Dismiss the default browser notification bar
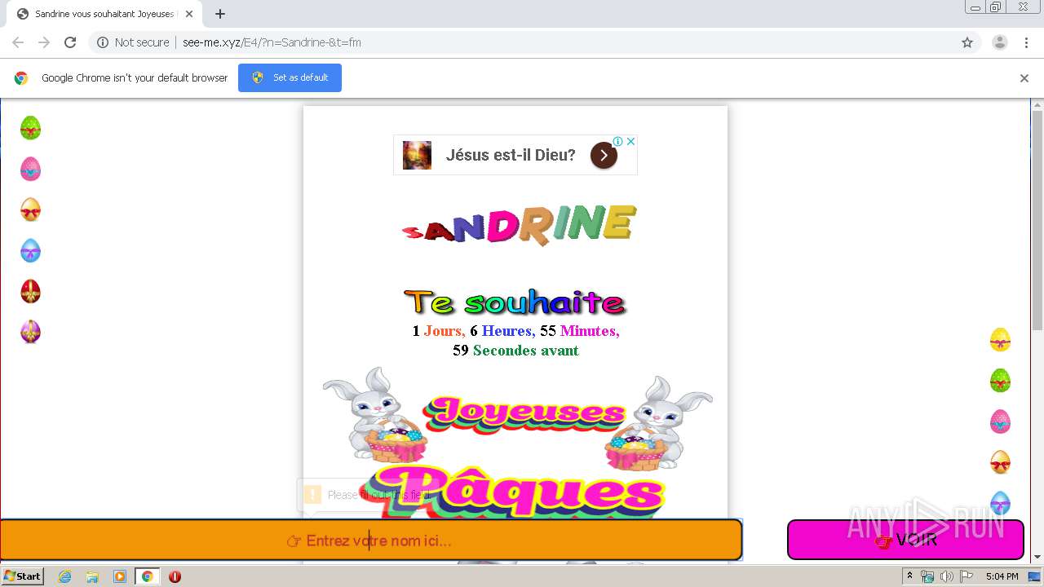The image size is (1044, 587). click(1024, 78)
